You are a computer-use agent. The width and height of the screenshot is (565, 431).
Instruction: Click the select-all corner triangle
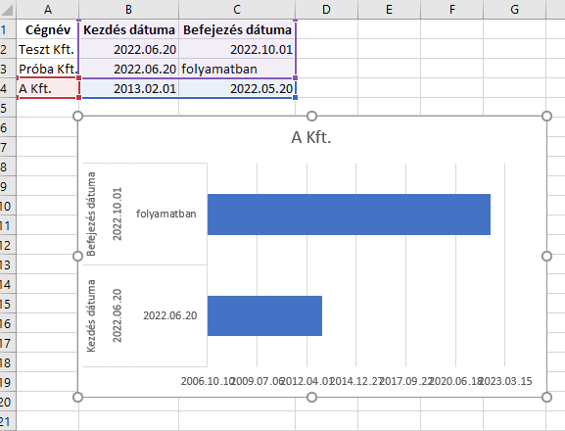[7, 10]
